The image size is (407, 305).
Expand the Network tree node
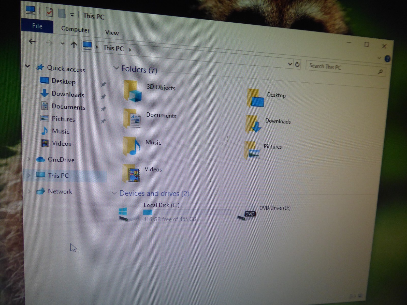click(29, 191)
